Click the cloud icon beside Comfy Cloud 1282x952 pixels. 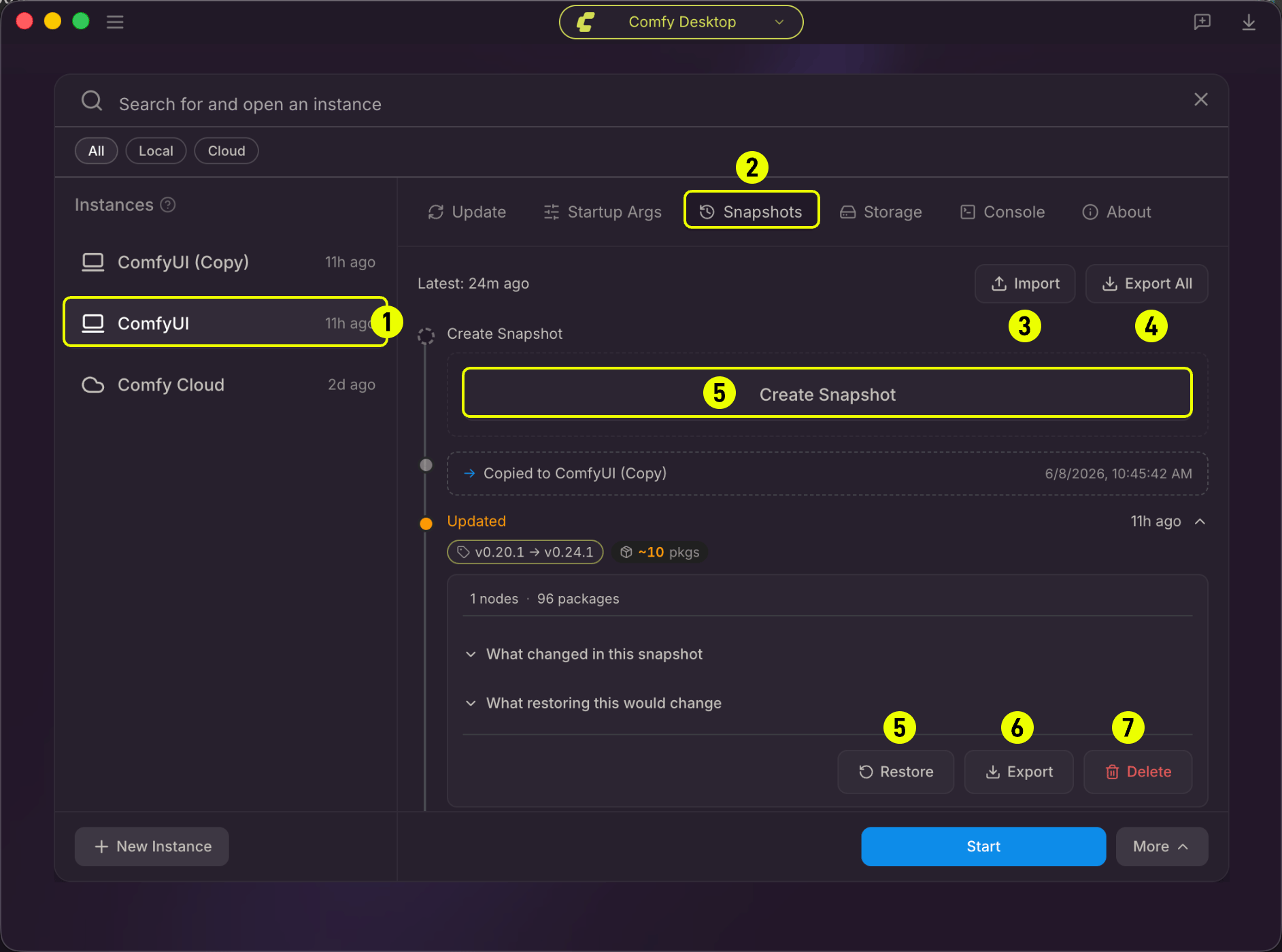(93, 384)
